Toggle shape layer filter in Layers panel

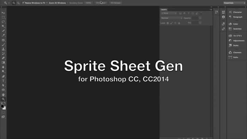[x=193, y=13]
